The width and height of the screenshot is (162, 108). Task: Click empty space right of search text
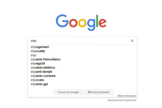coord(83,41)
